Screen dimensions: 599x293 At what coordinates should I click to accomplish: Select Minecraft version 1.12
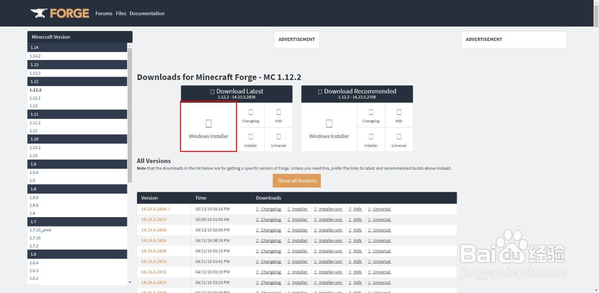click(x=33, y=106)
